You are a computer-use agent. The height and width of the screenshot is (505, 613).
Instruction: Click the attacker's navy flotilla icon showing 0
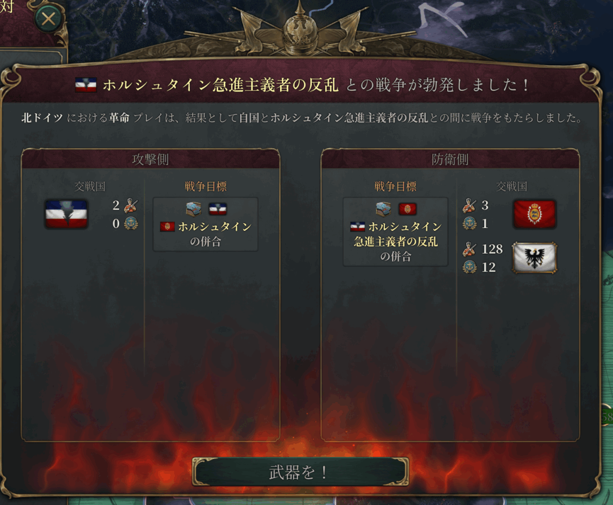pos(131,224)
